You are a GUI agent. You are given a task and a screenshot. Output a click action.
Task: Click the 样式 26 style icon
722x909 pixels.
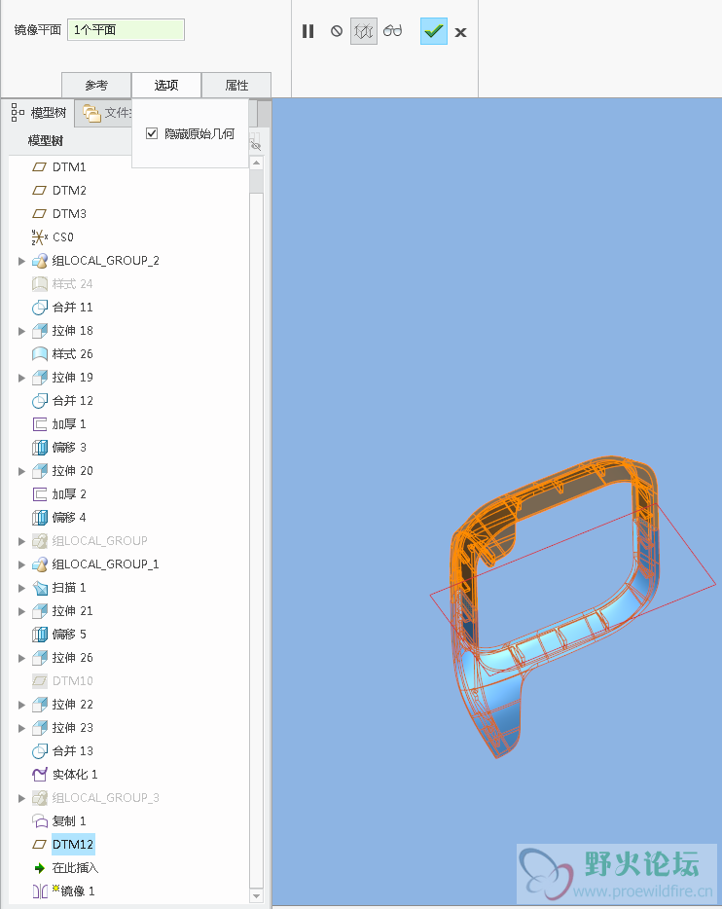tap(39, 354)
